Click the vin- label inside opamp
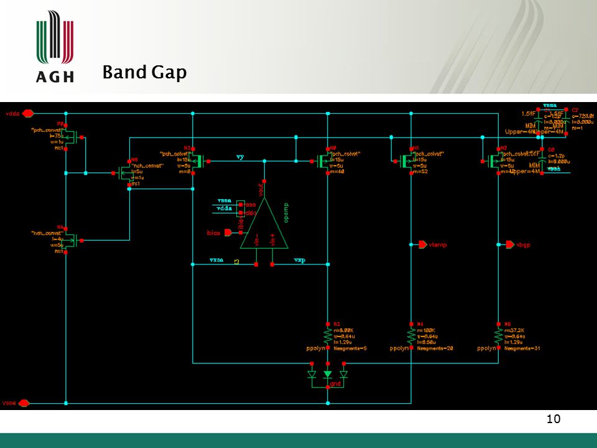 (257, 239)
